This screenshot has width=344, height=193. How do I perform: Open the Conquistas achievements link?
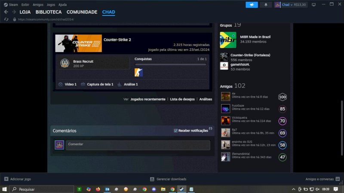tap(143, 59)
